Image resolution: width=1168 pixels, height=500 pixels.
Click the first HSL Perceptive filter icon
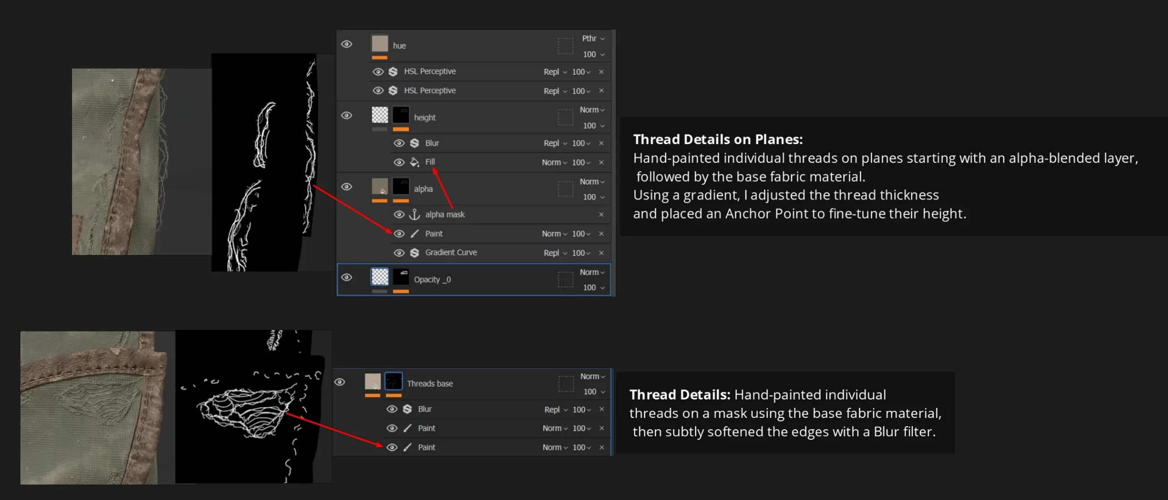click(393, 72)
